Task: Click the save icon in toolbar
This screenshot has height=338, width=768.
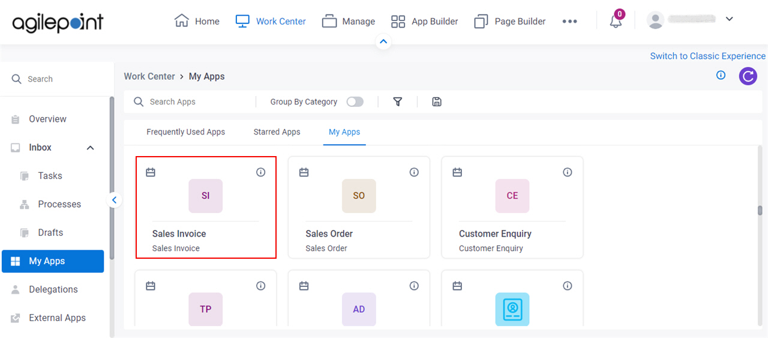Action: click(437, 101)
